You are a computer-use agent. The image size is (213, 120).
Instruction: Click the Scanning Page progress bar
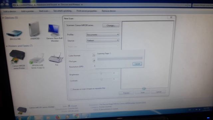[x=120, y=59]
